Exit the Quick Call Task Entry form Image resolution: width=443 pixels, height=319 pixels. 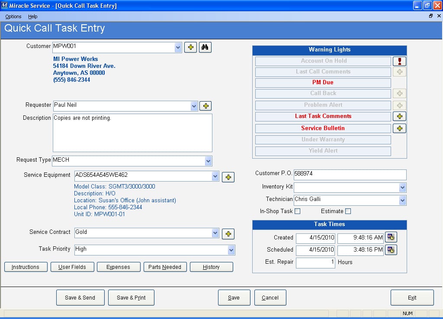(412, 297)
